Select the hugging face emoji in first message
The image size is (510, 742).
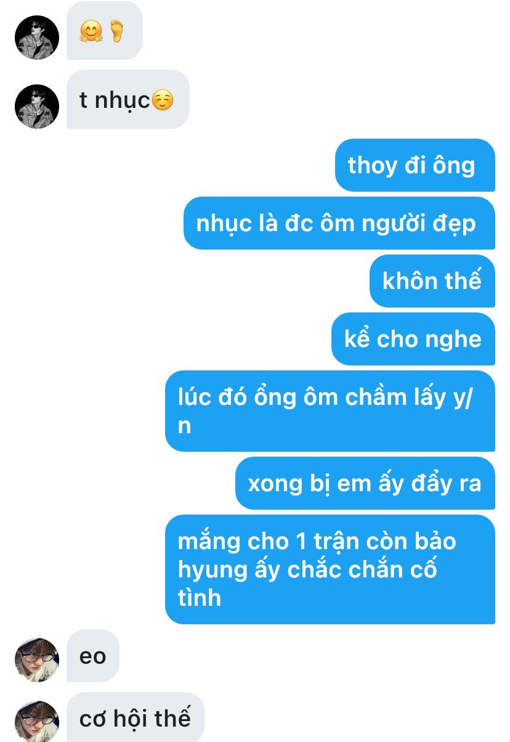point(91,31)
